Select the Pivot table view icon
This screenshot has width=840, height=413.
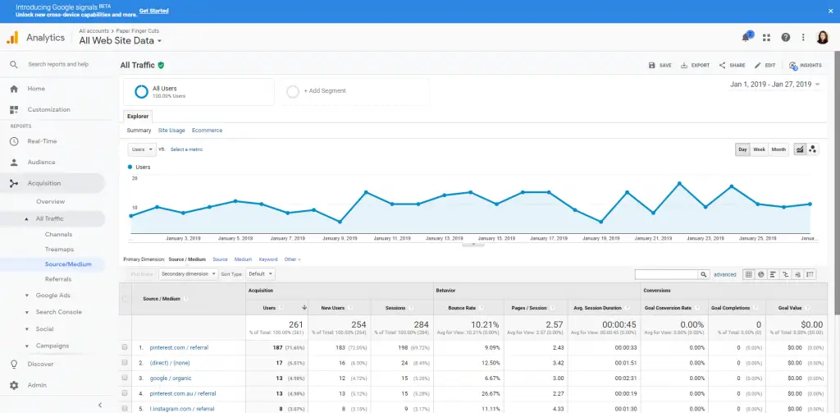pyautogui.click(x=810, y=274)
